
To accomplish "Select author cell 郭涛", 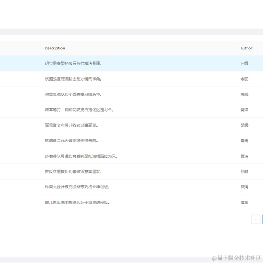I will click(244, 187).
